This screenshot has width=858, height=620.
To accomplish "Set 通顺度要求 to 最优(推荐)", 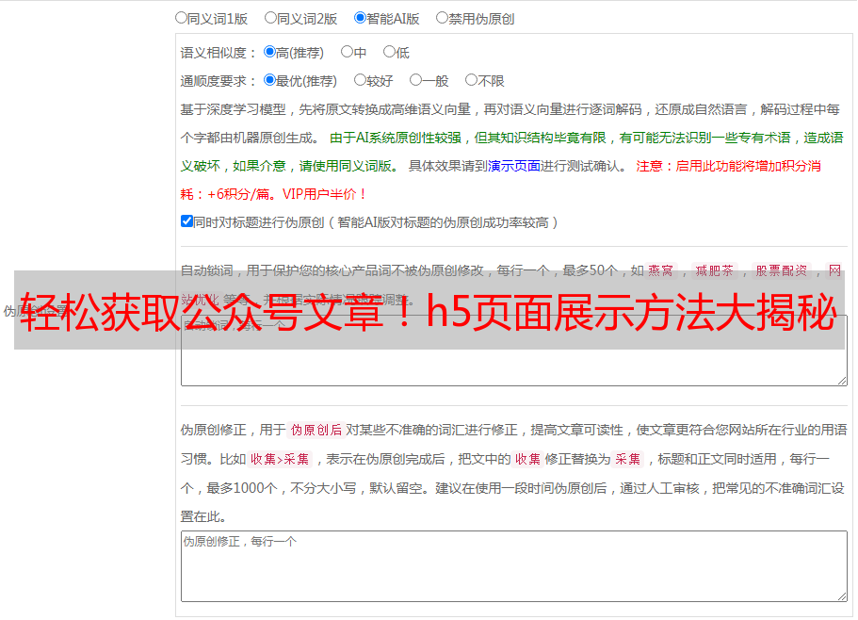I will point(269,80).
